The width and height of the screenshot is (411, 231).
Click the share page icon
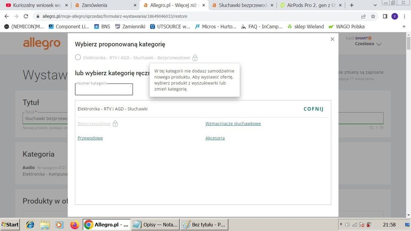point(363,16)
